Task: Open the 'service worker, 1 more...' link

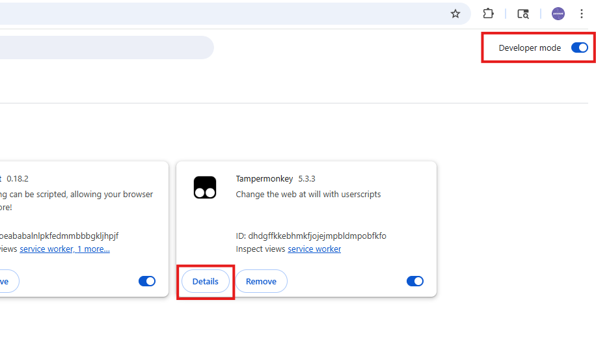Action: pyautogui.click(x=64, y=249)
